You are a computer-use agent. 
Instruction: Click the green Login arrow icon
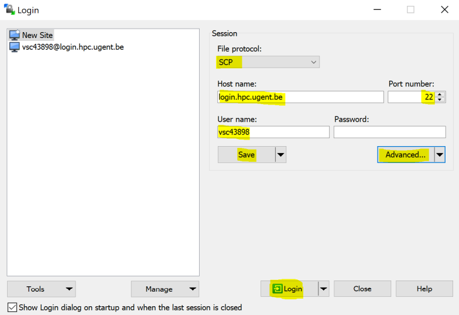[278, 289]
